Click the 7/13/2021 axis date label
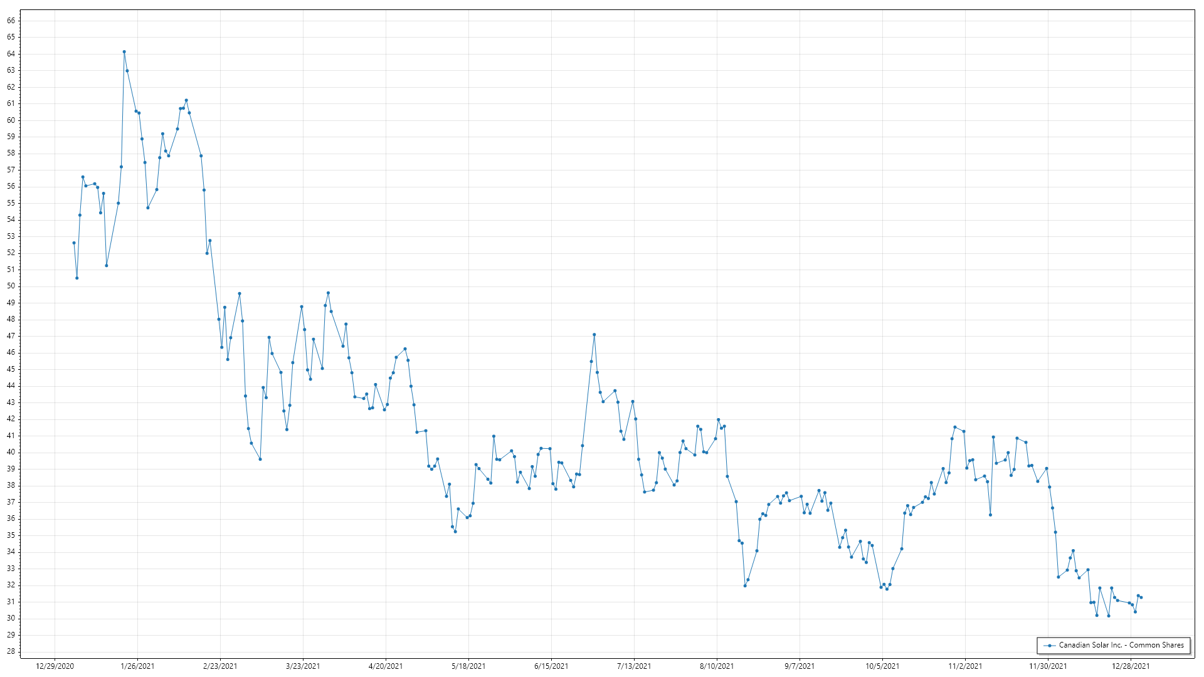The width and height of the screenshot is (1204, 677). click(x=634, y=666)
